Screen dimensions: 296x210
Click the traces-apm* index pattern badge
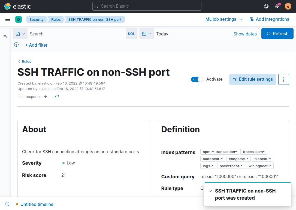point(253,152)
